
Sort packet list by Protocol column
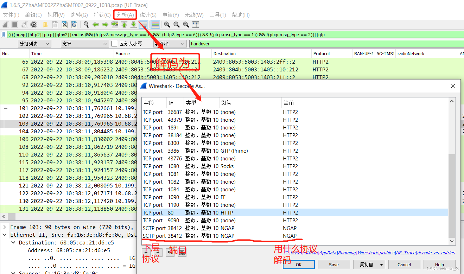332,53
